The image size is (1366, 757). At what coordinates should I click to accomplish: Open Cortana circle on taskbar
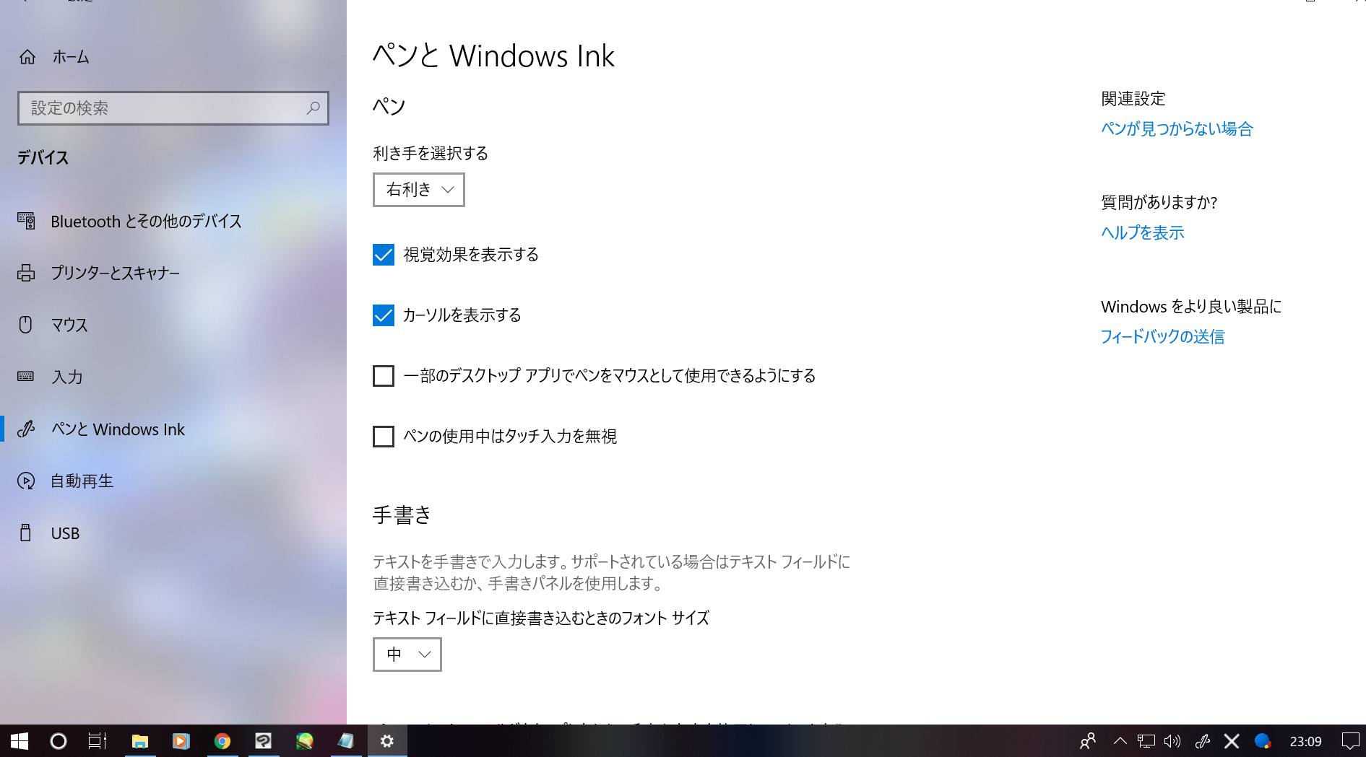point(59,741)
